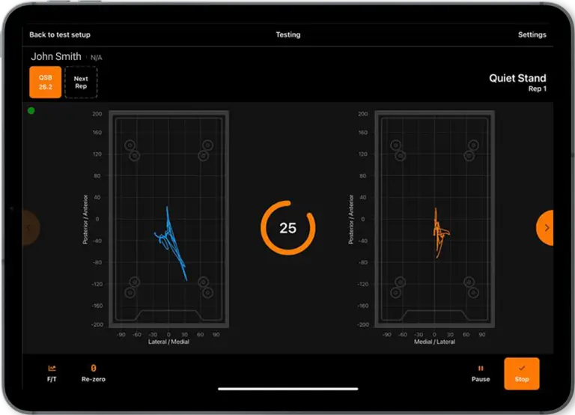Image resolution: width=575 pixels, height=415 pixels.
Task: Tap the Quiet Stand test title
Action: click(517, 78)
